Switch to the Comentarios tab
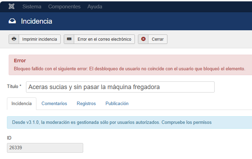 point(54,104)
